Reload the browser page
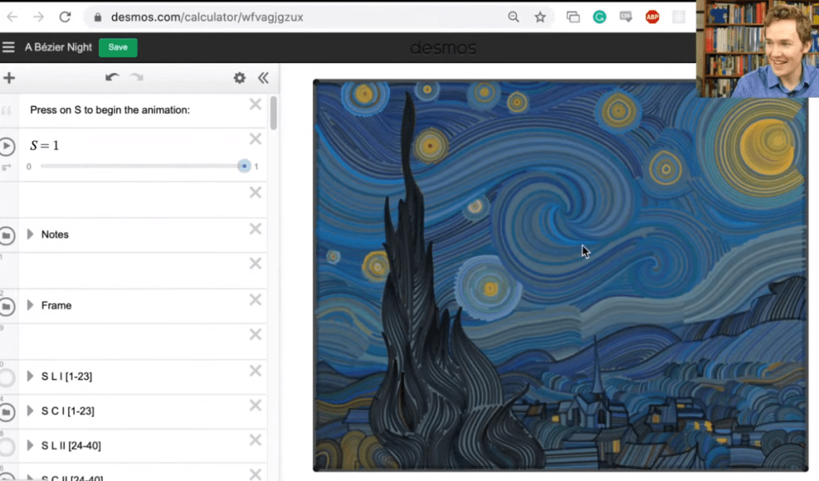Viewport: 819px width, 481px height. click(65, 17)
